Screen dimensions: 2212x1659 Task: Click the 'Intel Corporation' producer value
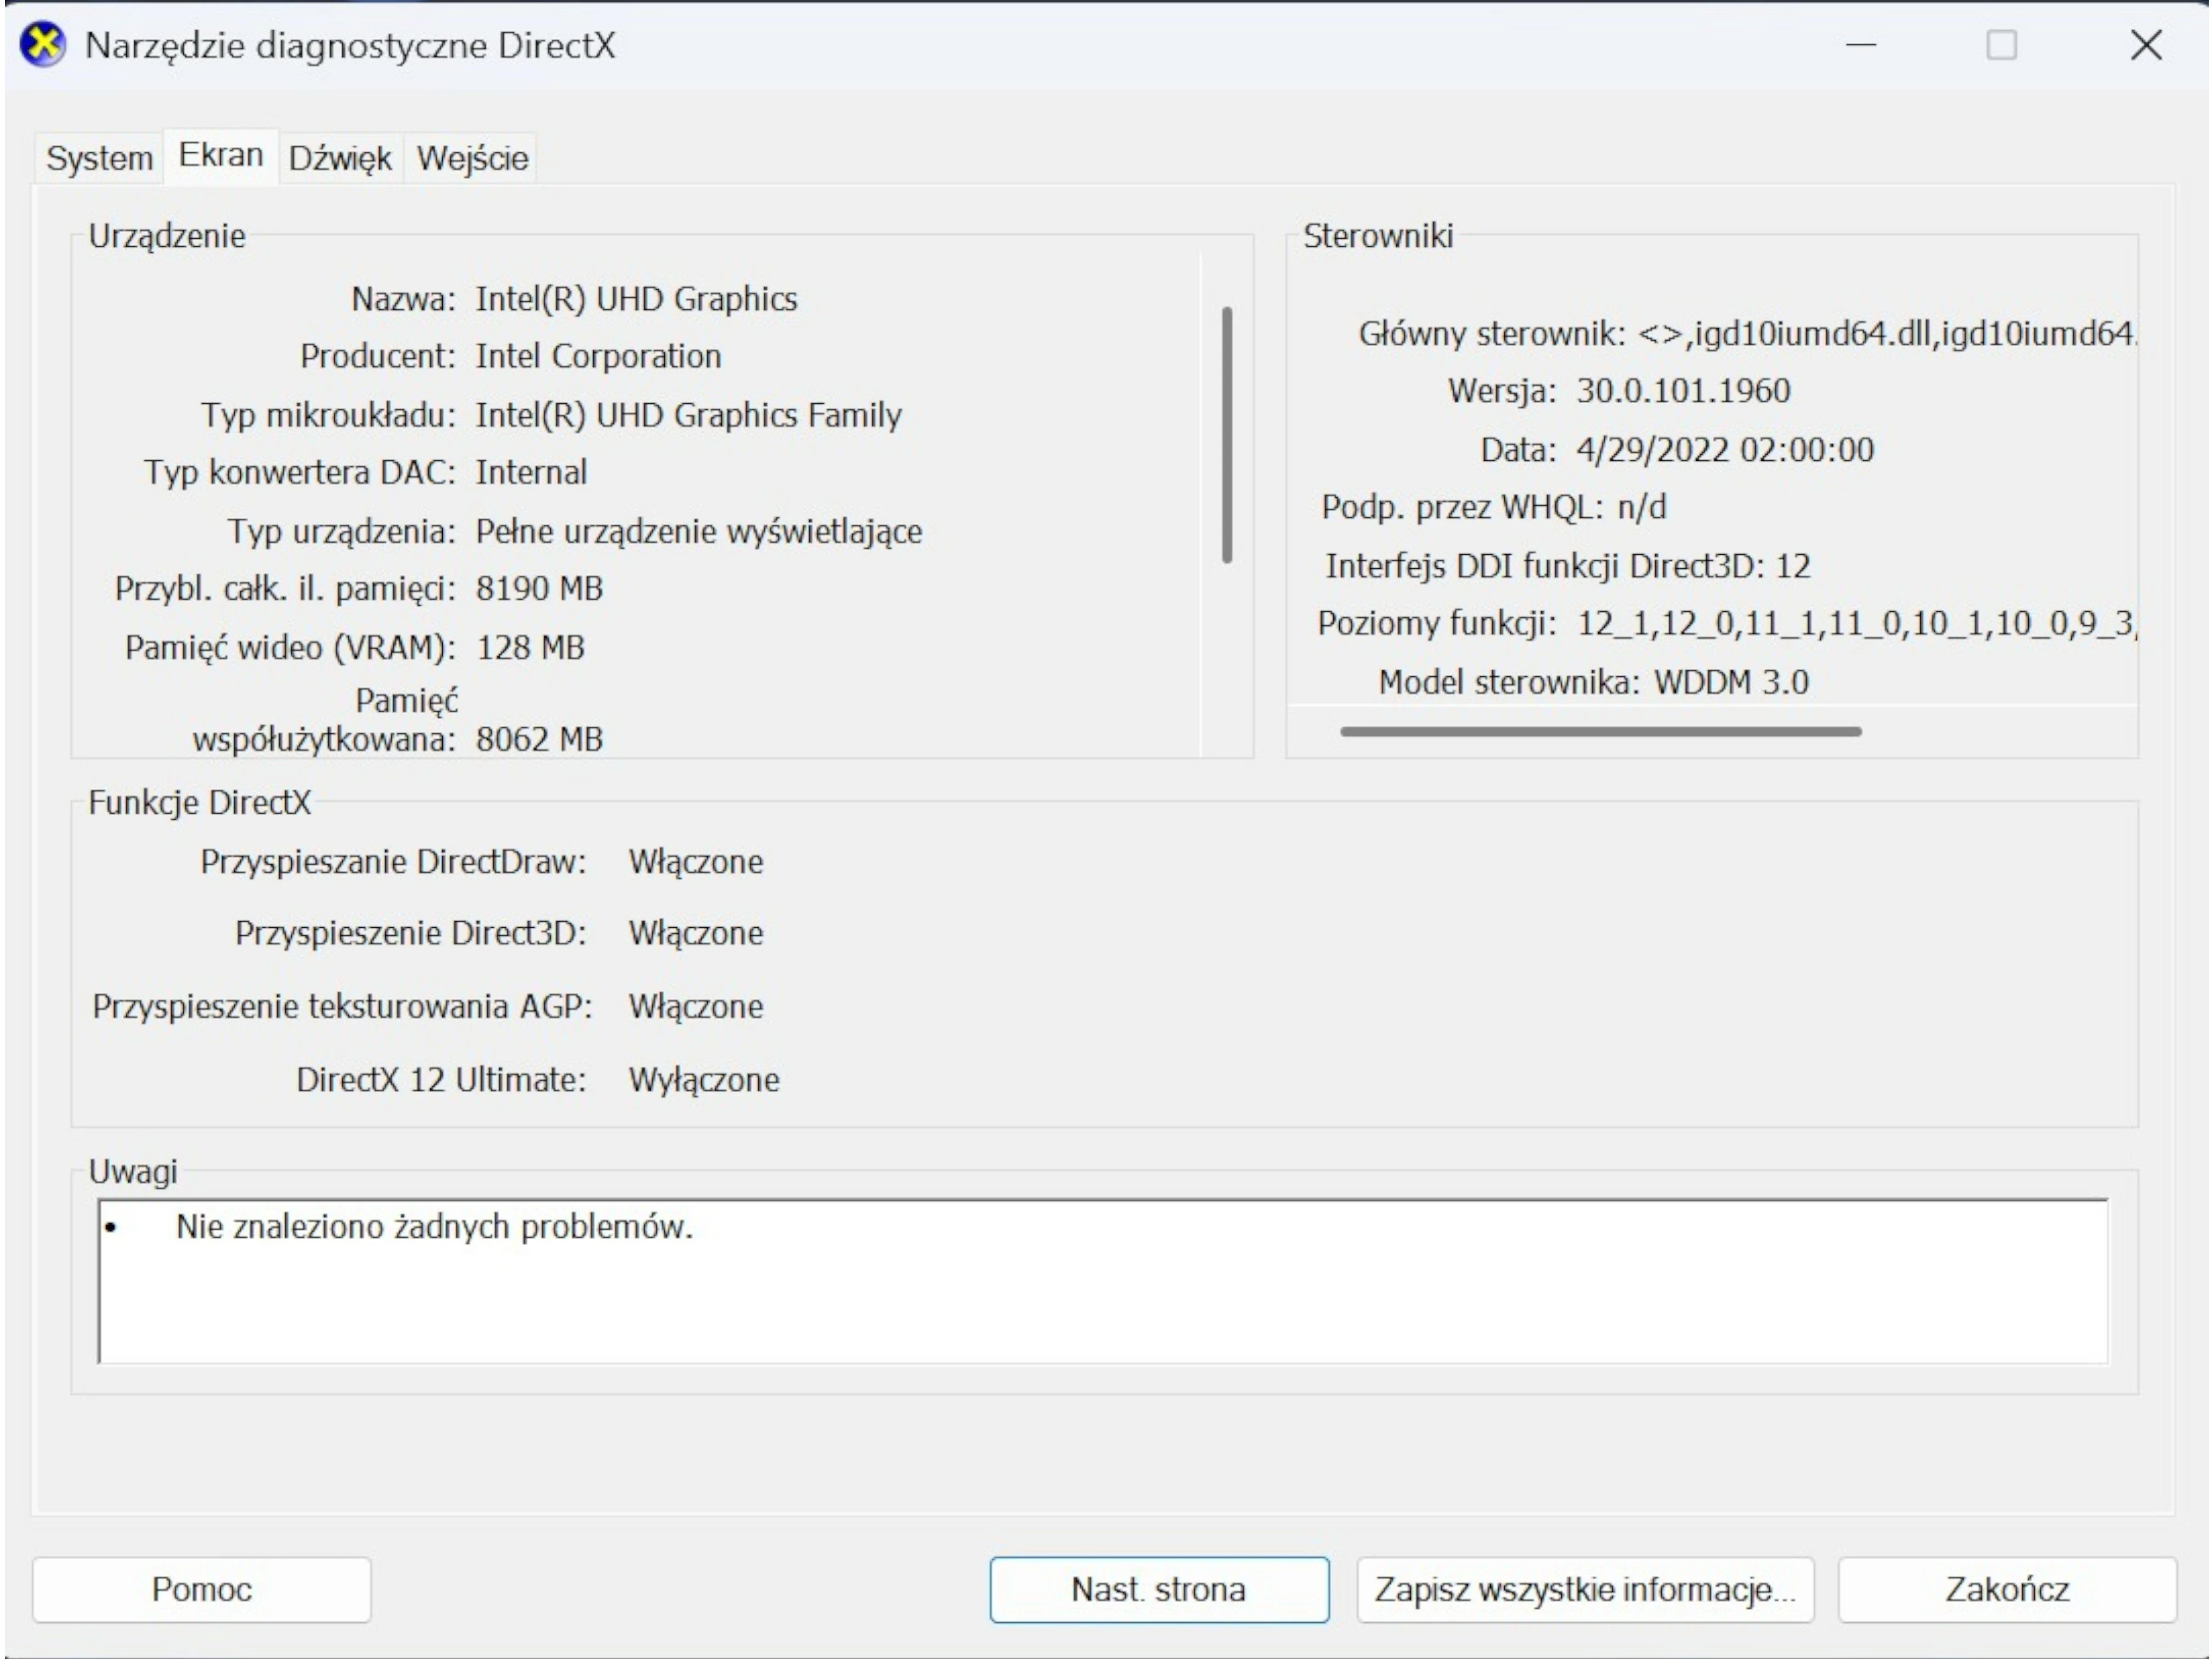tap(598, 356)
